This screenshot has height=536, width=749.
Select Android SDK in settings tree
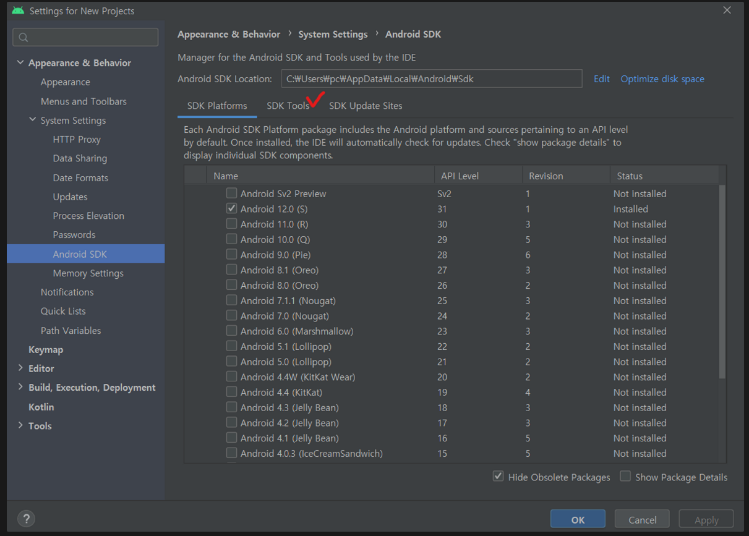pos(85,254)
